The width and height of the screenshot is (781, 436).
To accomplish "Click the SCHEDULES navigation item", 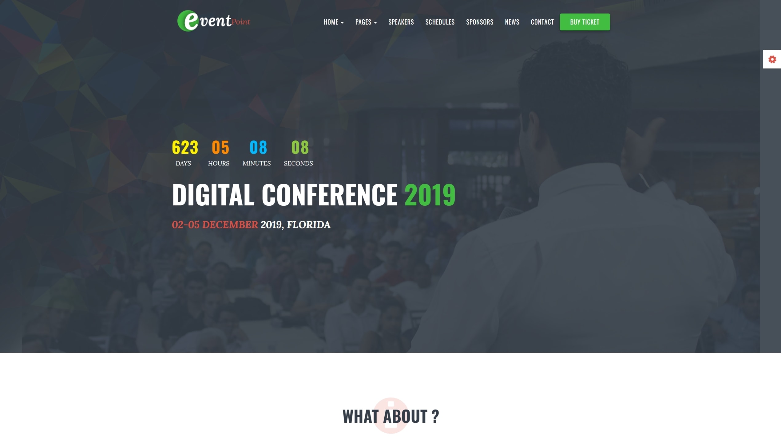I will [440, 21].
